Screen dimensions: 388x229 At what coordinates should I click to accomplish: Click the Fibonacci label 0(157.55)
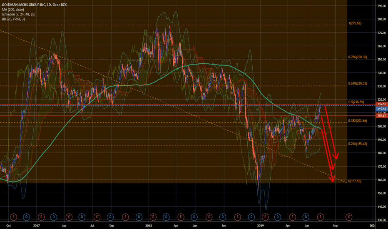click(355, 181)
